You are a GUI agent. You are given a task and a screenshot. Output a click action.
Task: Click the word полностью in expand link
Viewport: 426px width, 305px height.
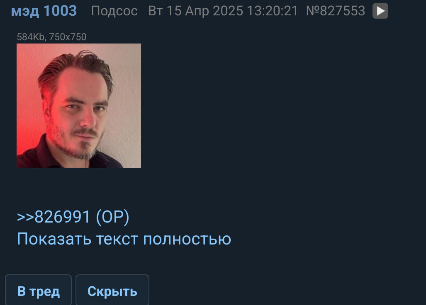[187, 240]
